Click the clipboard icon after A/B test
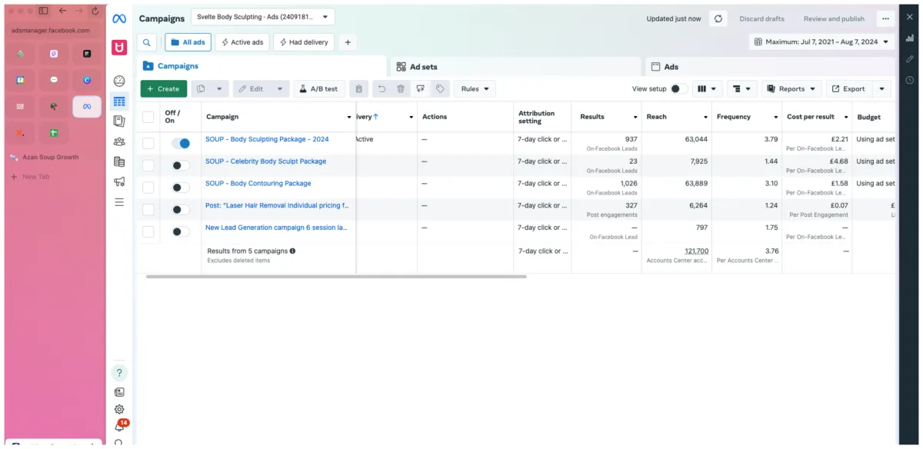The height and width of the screenshot is (449, 923). [x=358, y=89]
